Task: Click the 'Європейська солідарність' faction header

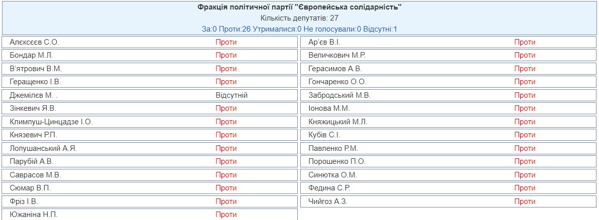Action: click(x=299, y=7)
